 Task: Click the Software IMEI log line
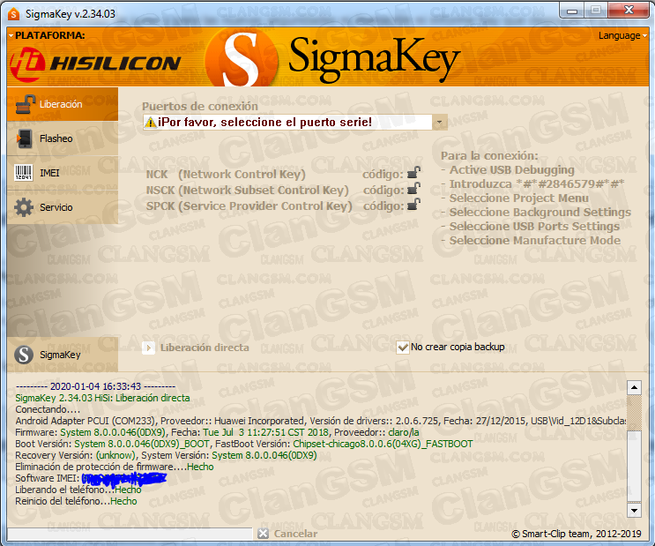tap(91, 478)
